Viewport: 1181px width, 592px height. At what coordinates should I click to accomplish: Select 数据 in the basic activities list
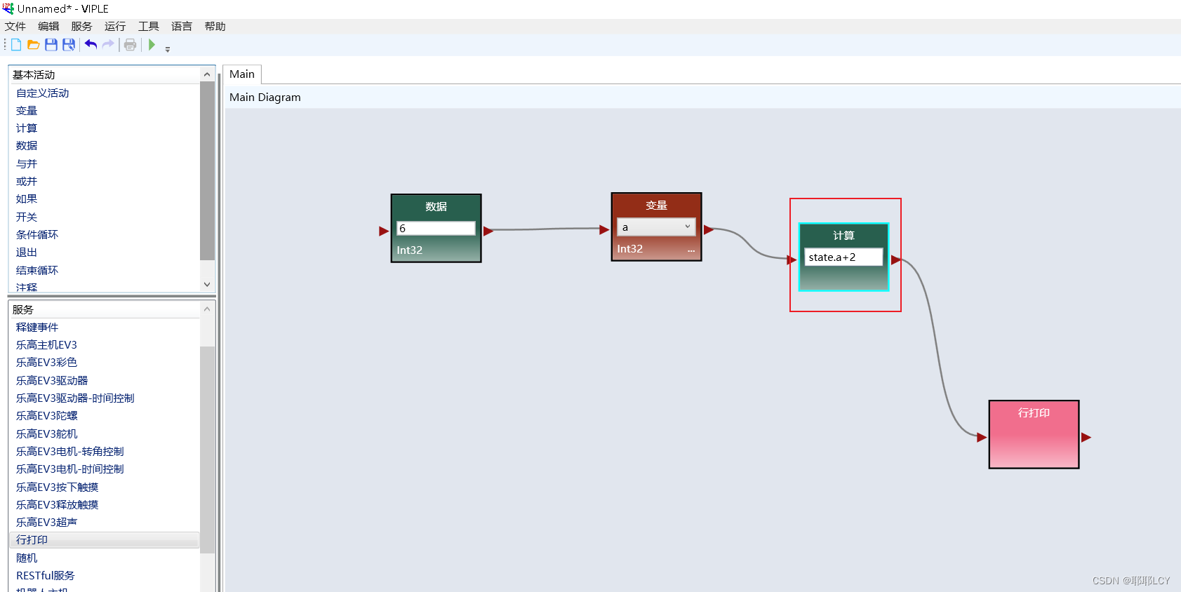click(27, 146)
